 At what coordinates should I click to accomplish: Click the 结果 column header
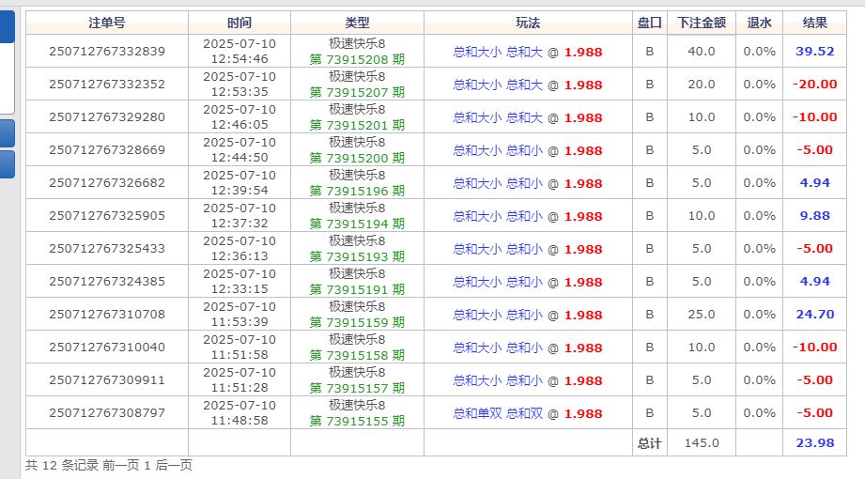(814, 23)
